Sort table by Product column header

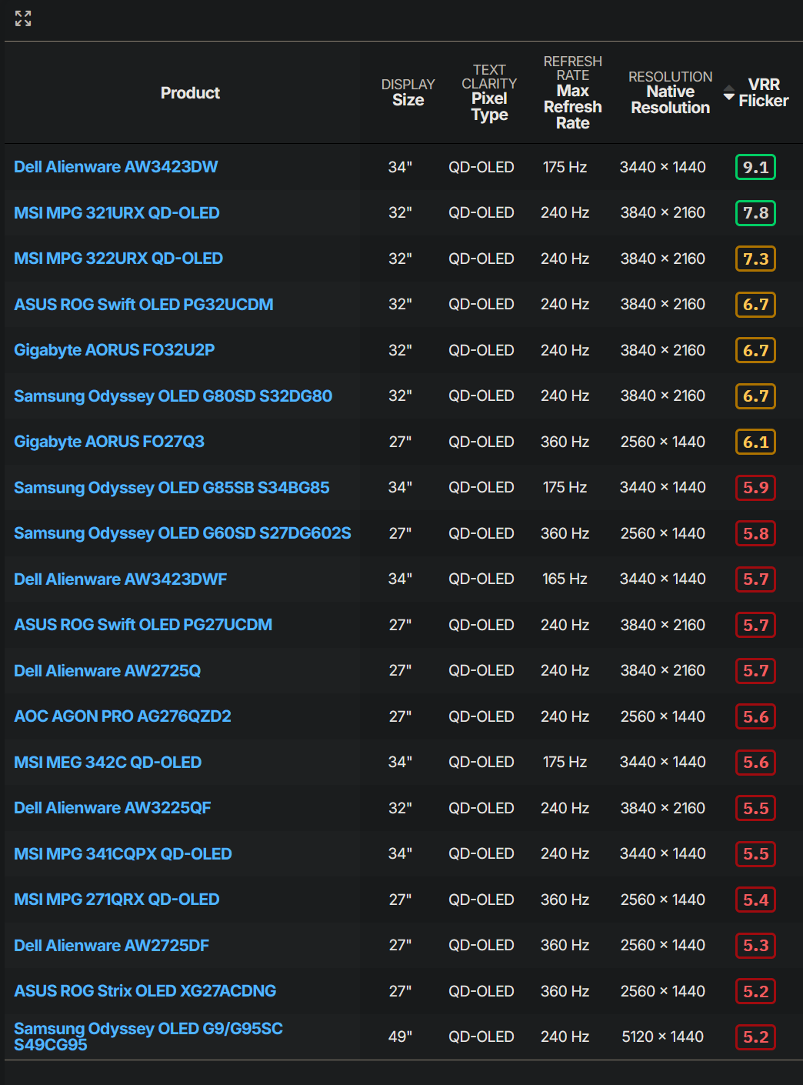(x=190, y=93)
